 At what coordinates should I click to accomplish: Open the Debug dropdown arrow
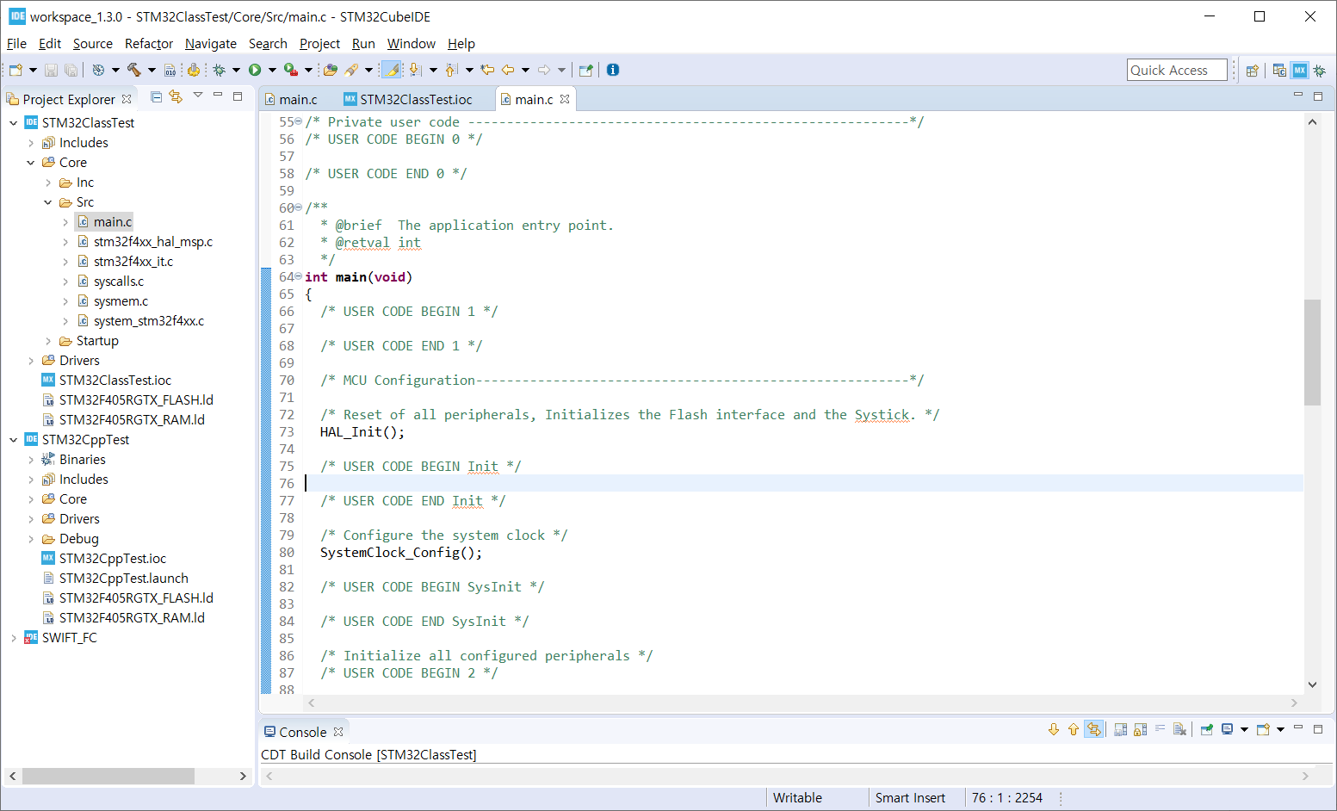[x=236, y=70]
